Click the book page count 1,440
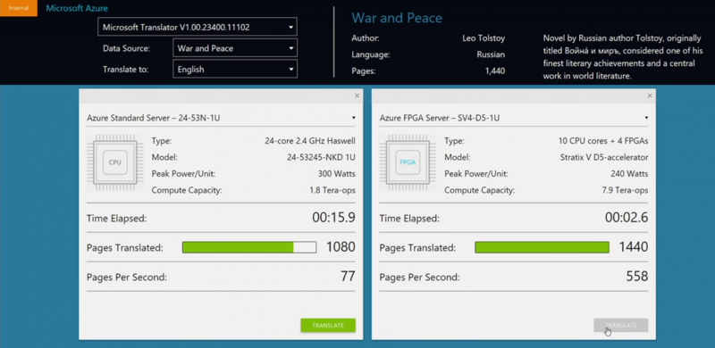This screenshot has width=715, height=348. [495, 71]
